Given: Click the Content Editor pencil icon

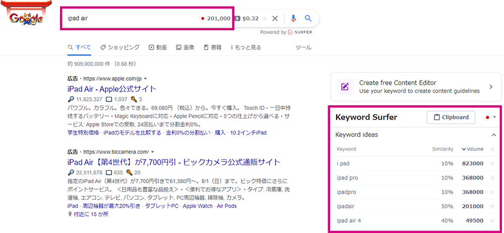Looking at the screenshot, I should (345, 87).
